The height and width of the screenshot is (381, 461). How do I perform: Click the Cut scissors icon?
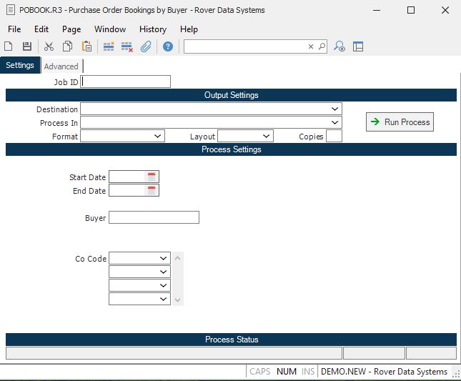[49, 46]
